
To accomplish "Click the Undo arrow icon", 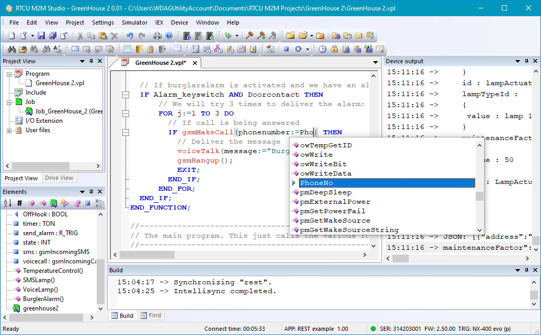I will (x=130, y=36).
